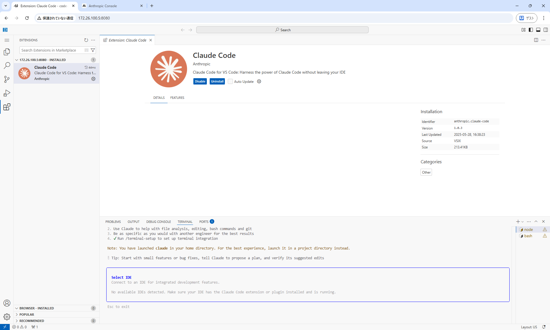550x330 pixels.
Task: Reload the browser page
Action: pyautogui.click(x=27, y=18)
